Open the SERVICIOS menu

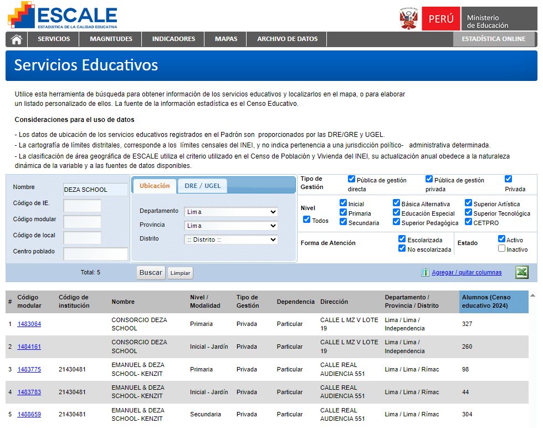tap(54, 39)
